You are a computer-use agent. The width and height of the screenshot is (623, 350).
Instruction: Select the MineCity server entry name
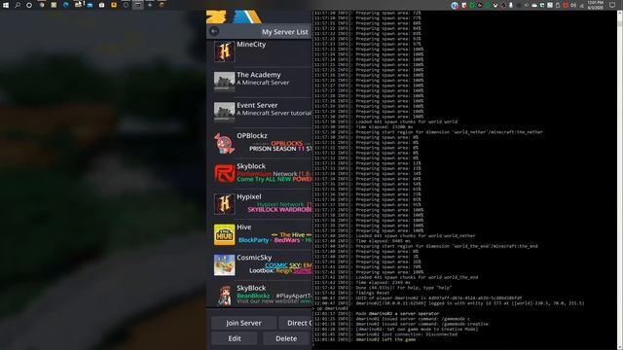point(251,45)
